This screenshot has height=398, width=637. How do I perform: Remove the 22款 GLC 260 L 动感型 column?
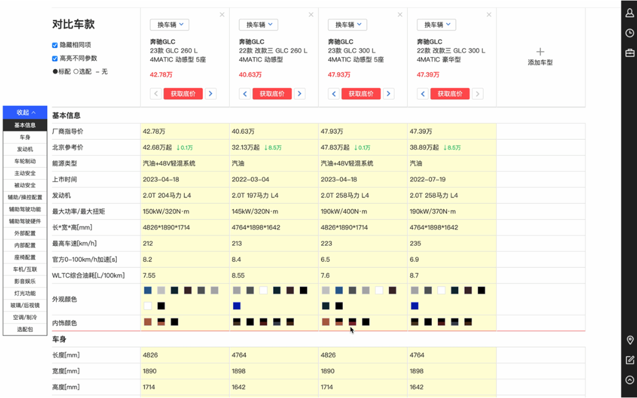click(311, 15)
